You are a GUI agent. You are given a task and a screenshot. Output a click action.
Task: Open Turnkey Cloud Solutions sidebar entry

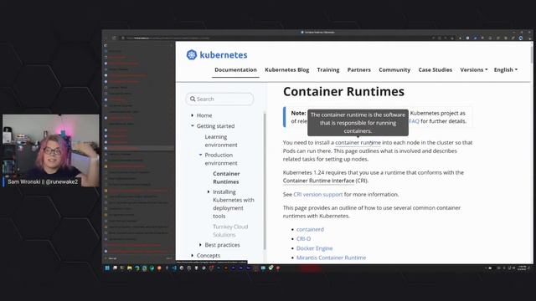tap(230, 231)
